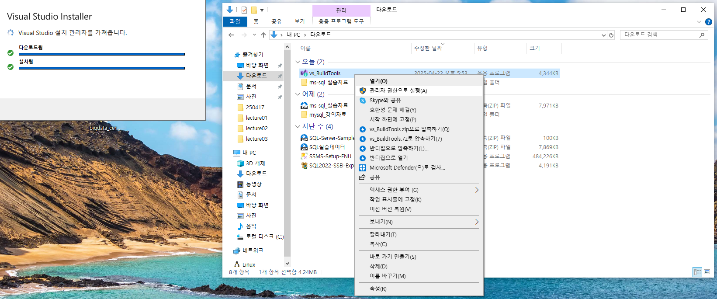Click the scroll down arrow of navigation pane
This screenshot has width=717, height=299.
pos(287,264)
